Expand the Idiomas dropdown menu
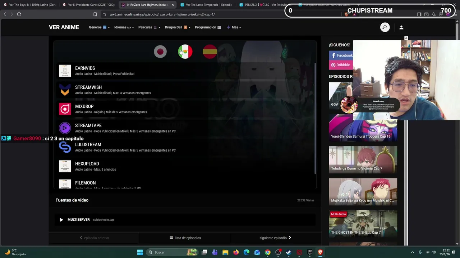Screen dimensions: 460x258 124,27
